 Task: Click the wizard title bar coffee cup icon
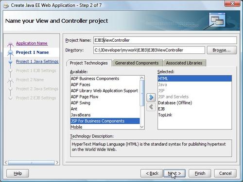coord(6,5)
